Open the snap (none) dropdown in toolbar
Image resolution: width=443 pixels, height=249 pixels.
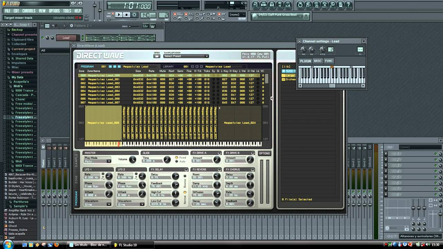click(237, 15)
